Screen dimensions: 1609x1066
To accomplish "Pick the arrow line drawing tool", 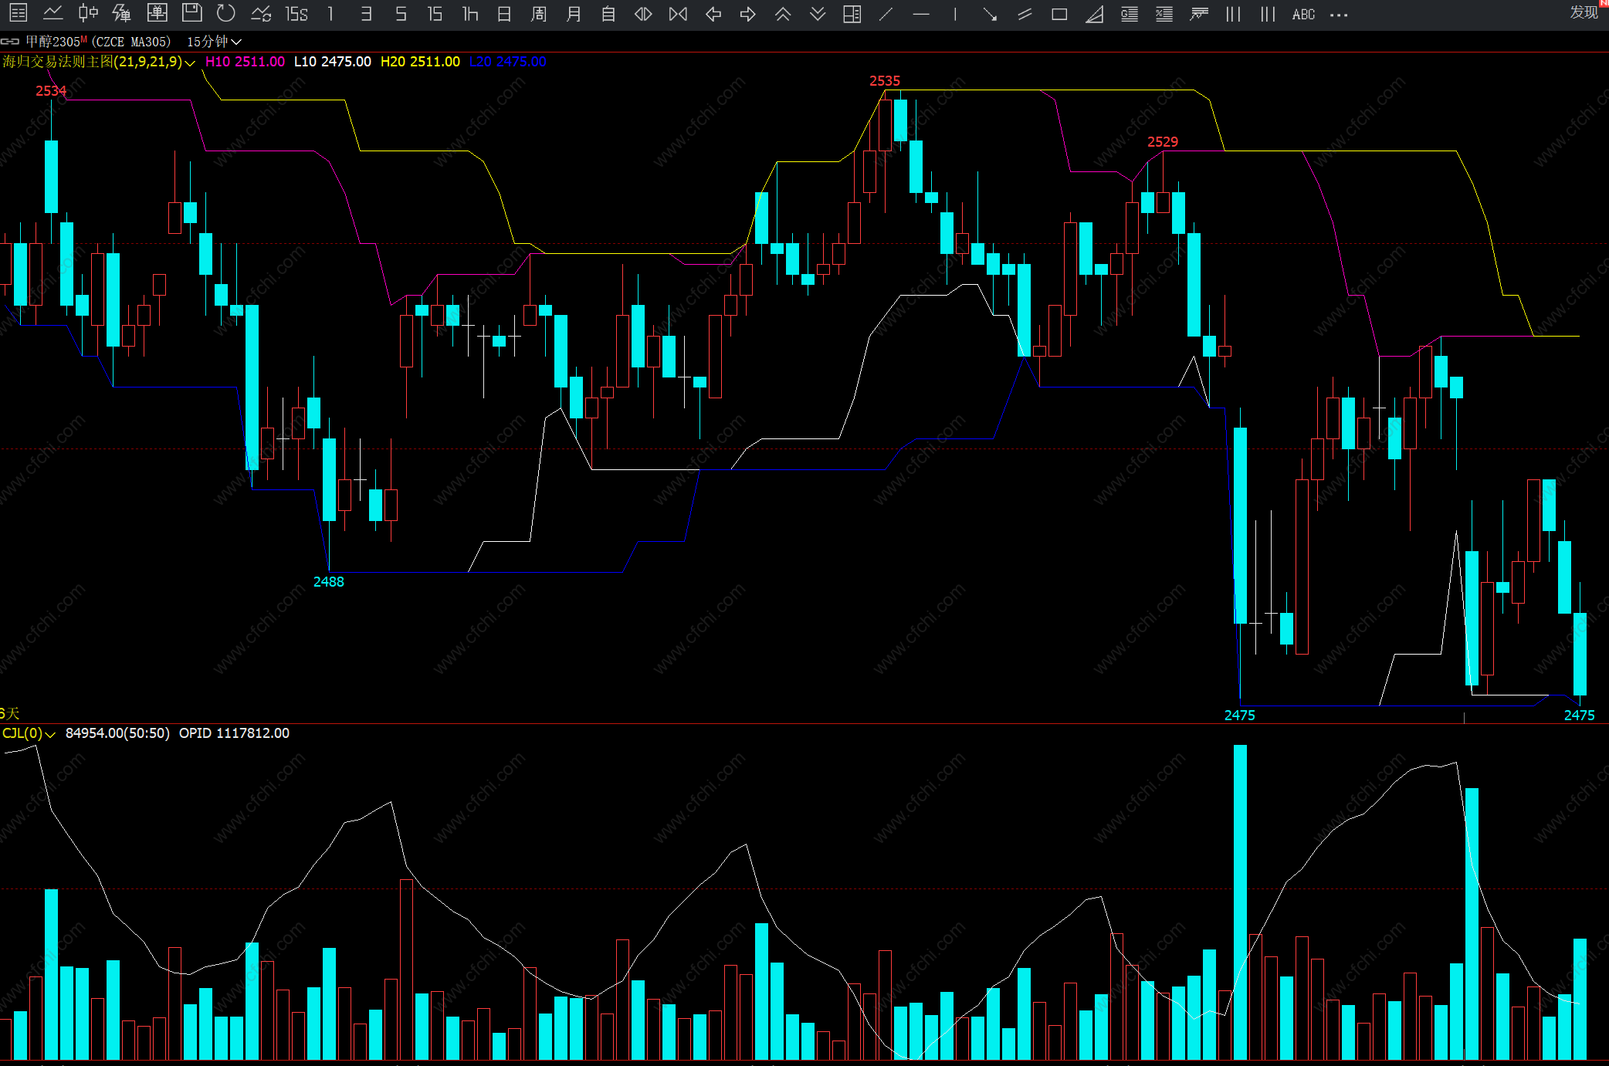I will (x=990, y=14).
